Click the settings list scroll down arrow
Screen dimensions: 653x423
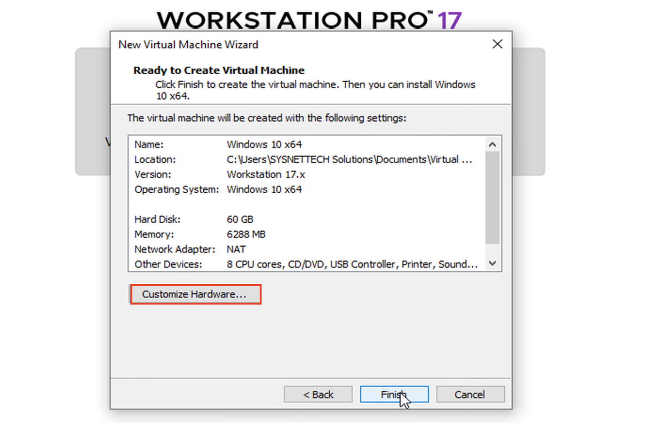click(x=492, y=263)
